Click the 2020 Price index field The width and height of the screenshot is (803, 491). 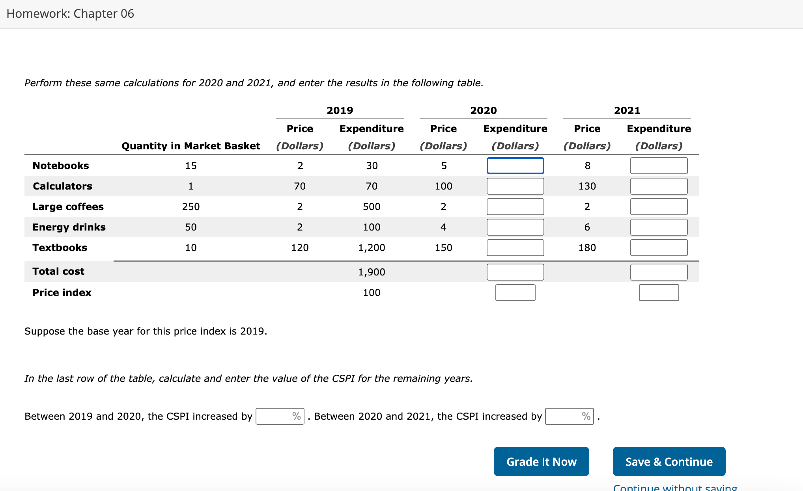coord(515,292)
